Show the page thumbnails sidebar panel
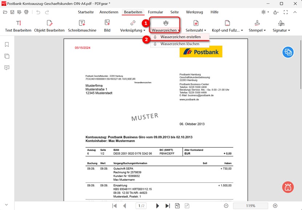This screenshot has height=210, width=302. [7, 56]
